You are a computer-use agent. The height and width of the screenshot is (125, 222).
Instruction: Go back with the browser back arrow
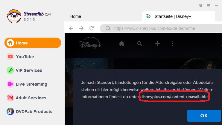tap(71, 28)
